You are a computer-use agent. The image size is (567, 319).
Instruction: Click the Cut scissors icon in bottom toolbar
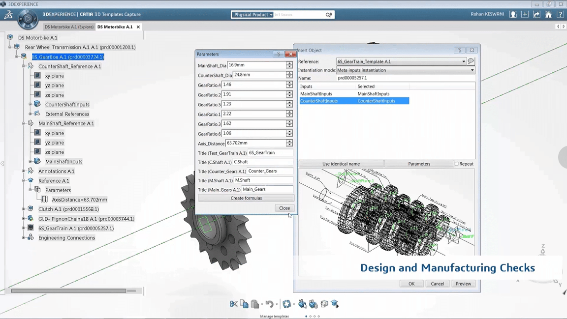coord(233,304)
